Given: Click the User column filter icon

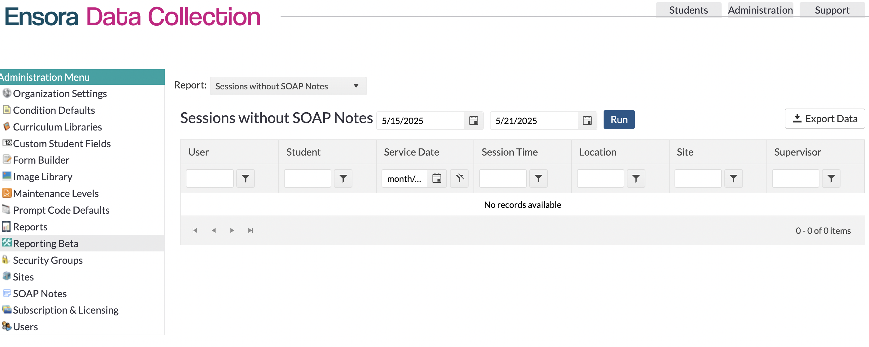Looking at the screenshot, I should click(x=245, y=178).
